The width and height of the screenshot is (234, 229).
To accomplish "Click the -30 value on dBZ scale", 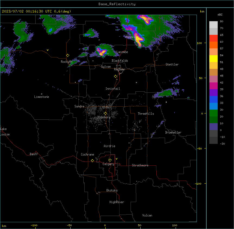I will tap(222, 144).
